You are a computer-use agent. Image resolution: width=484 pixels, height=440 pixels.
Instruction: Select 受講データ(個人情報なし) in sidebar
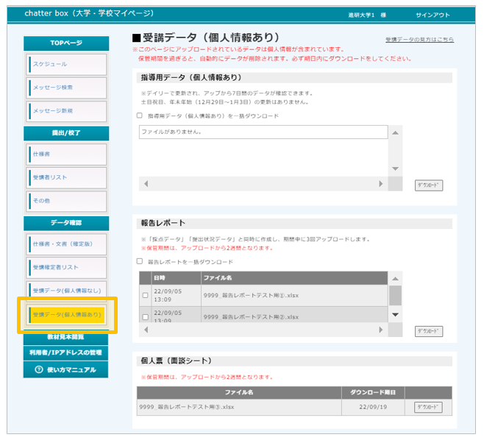[x=66, y=291]
